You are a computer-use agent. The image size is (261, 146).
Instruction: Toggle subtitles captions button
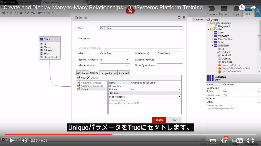213,141
